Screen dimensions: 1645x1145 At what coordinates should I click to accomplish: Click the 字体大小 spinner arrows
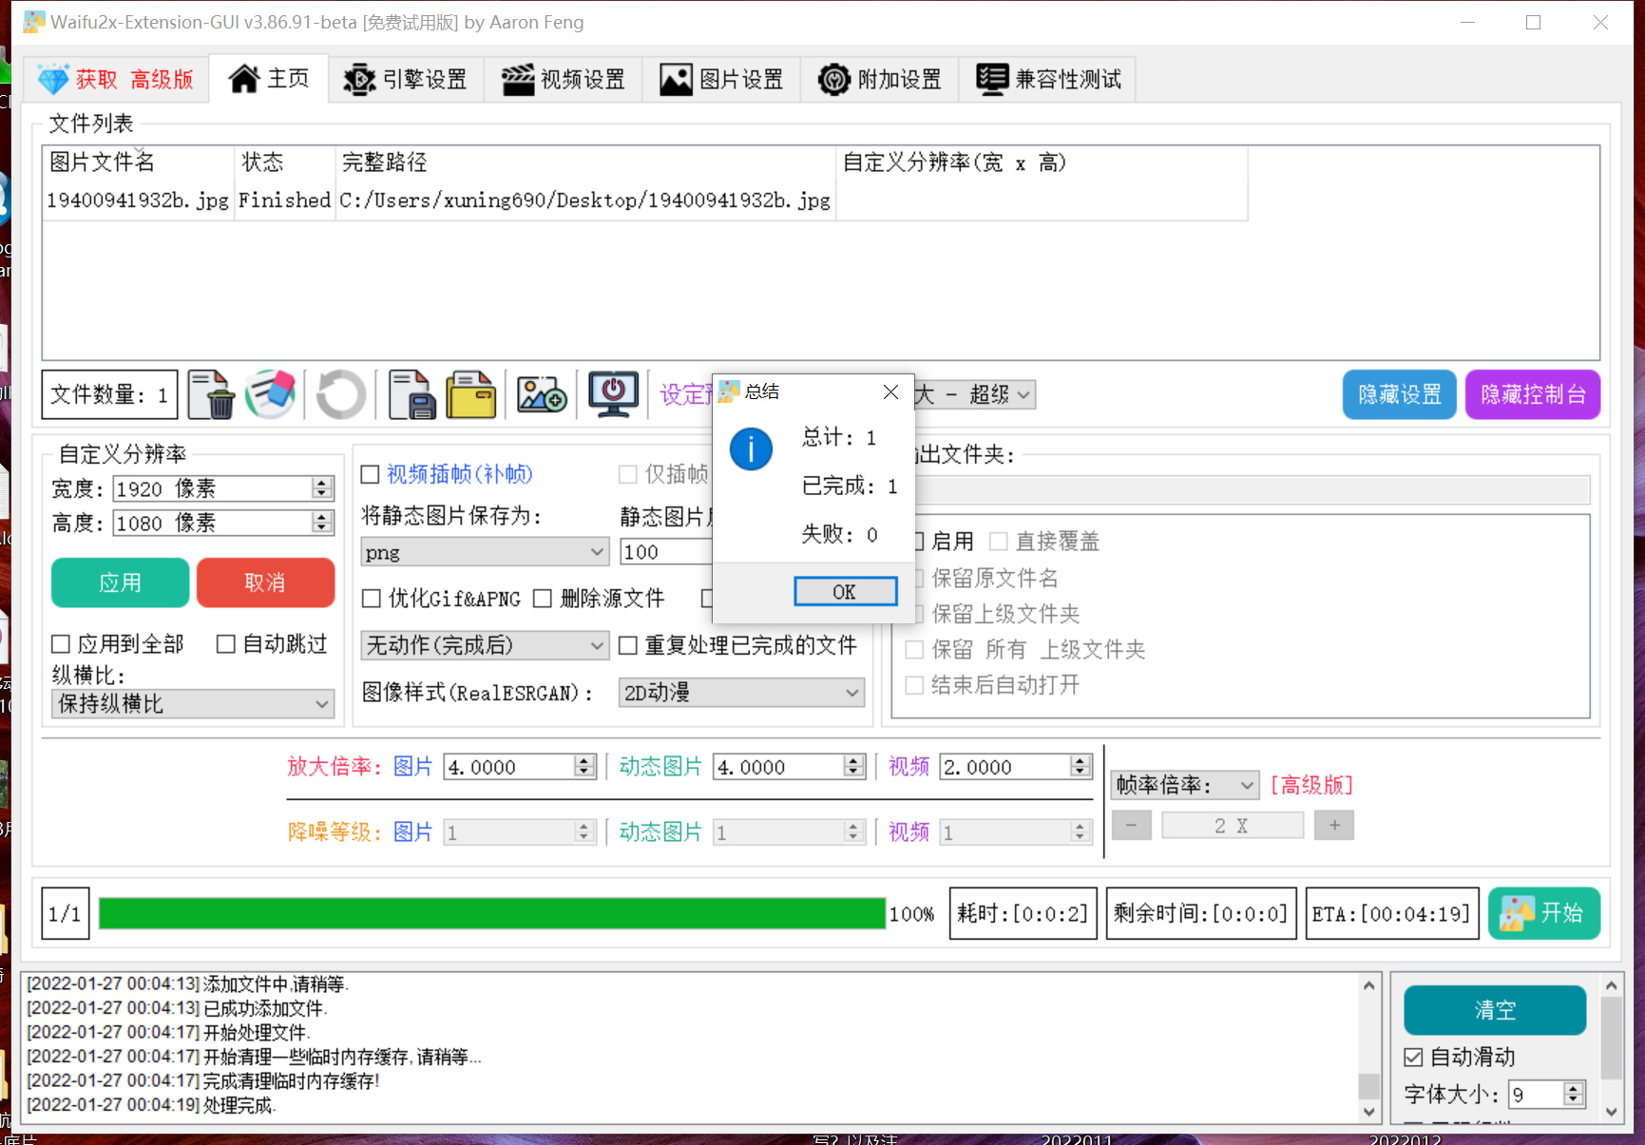(x=1574, y=1095)
